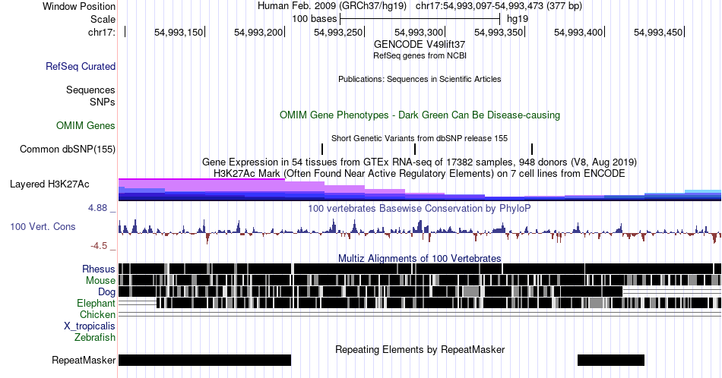
Task: Click the 54,993,300 ruler position
Action: click(419, 32)
